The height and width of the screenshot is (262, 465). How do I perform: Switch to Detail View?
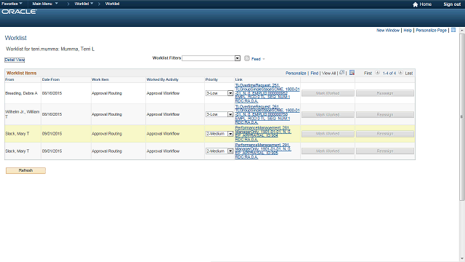tap(15, 60)
